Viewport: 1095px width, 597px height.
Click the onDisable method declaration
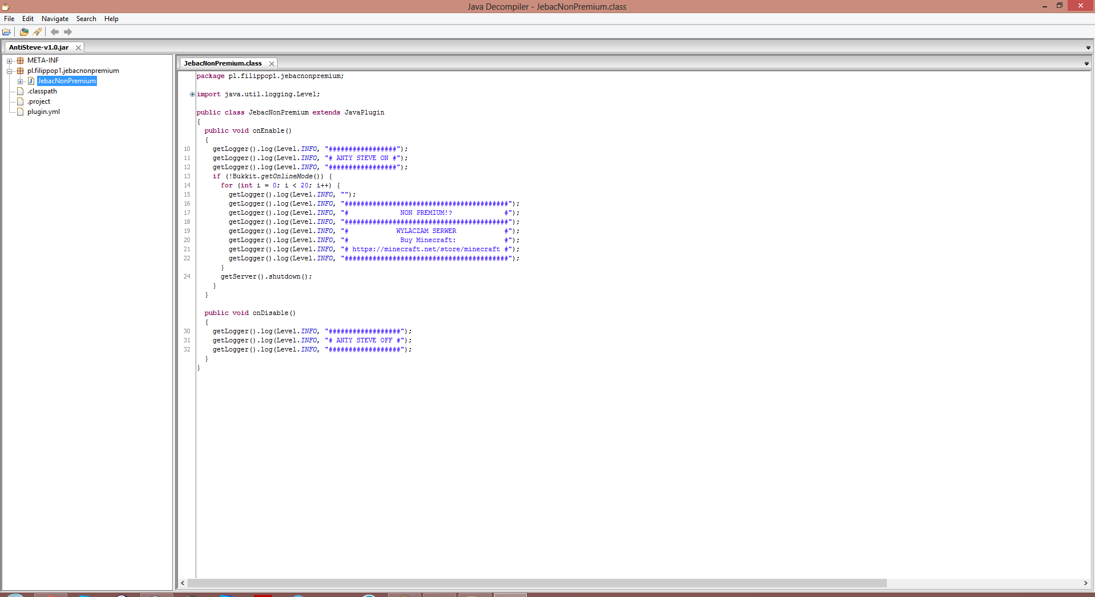click(250, 313)
